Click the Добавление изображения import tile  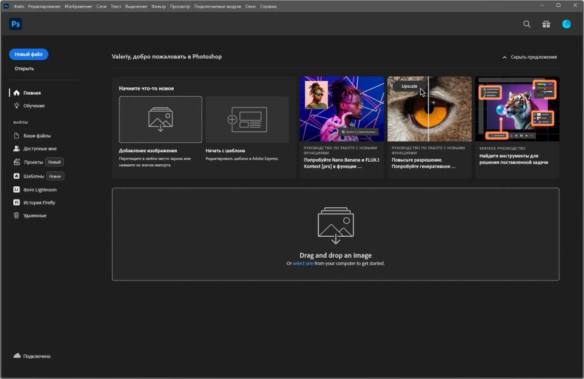click(x=161, y=119)
